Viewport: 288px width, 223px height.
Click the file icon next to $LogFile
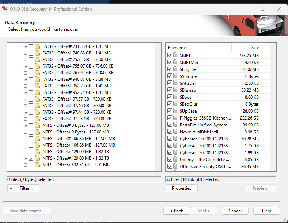tap(175, 69)
